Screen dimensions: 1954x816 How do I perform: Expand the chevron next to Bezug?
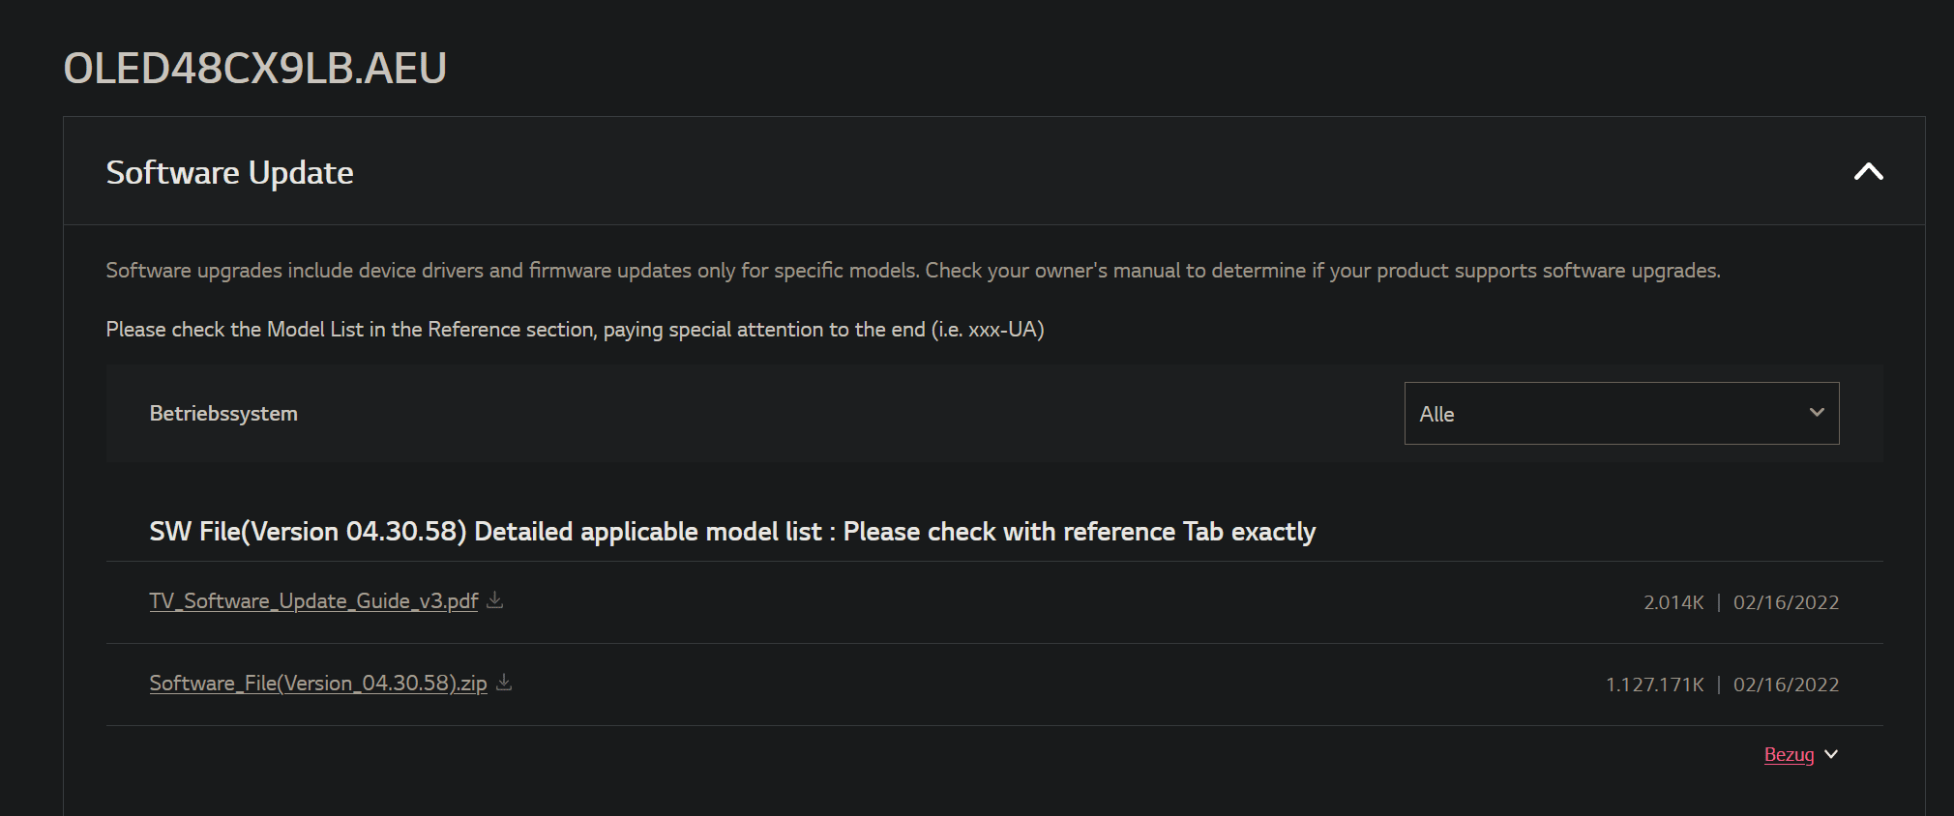tap(1831, 754)
